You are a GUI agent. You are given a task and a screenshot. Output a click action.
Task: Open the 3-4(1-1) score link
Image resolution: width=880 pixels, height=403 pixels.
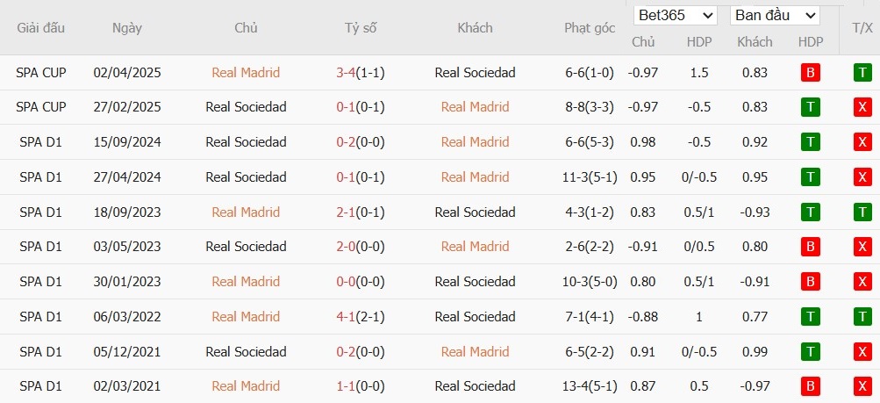(x=360, y=73)
